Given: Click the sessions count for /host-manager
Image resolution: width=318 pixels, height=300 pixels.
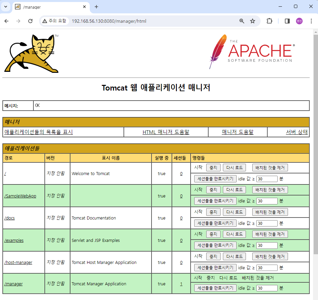Looking at the screenshot, I should tap(181, 263).
